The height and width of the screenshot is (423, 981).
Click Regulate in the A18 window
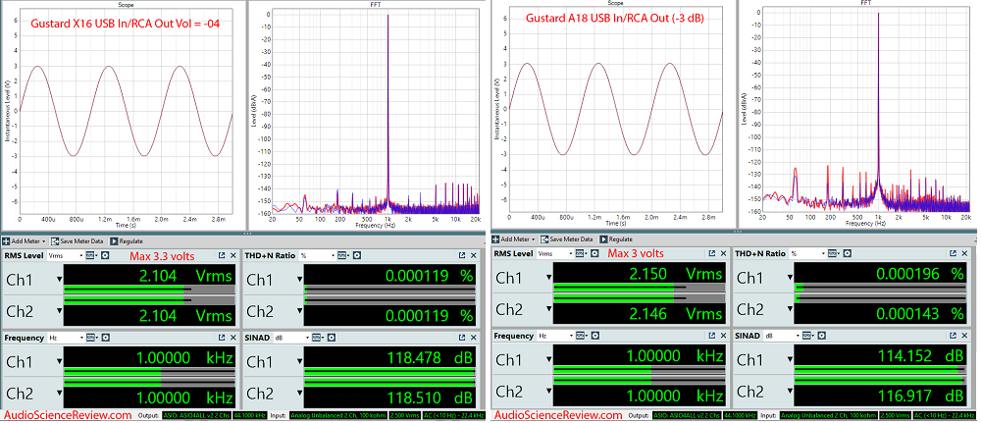click(x=616, y=239)
